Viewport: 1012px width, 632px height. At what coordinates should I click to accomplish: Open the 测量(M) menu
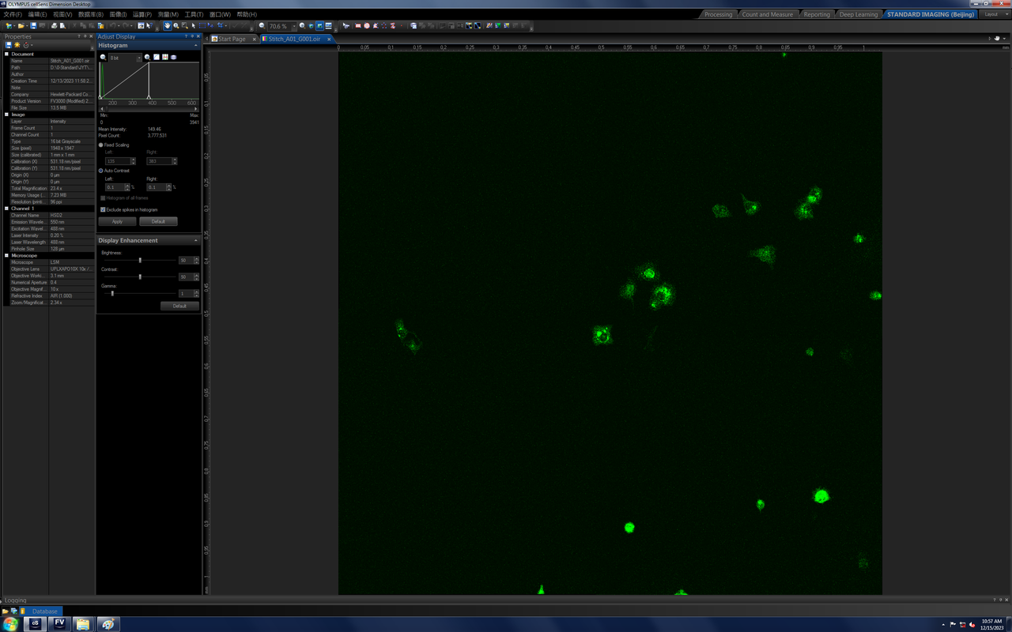pos(168,14)
